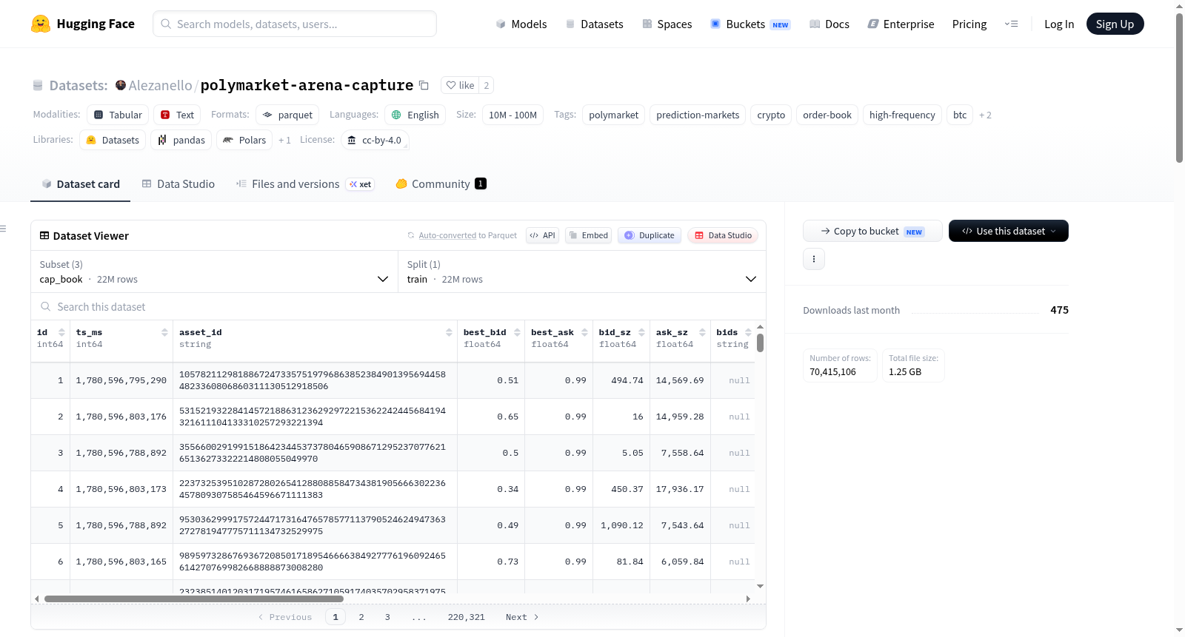The width and height of the screenshot is (1185, 637).
Task: Go to page 2 of results
Action: [361, 617]
